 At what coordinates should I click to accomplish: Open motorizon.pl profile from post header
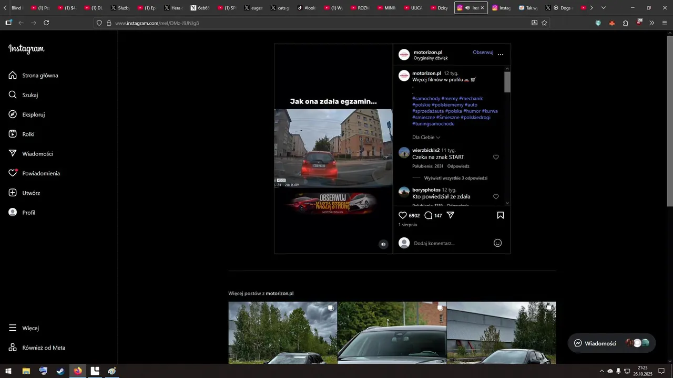point(427,52)
